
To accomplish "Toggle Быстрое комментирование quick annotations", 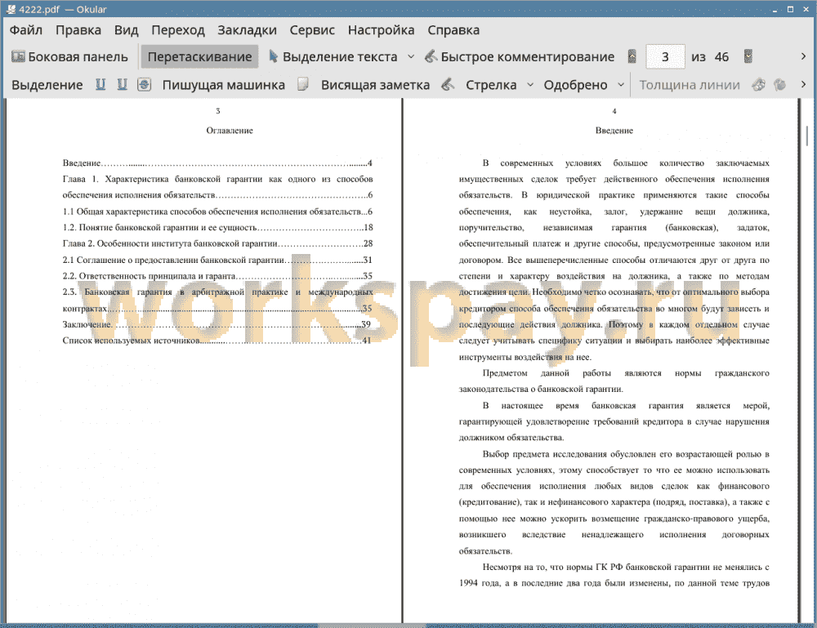I will (x=520, y=57).
